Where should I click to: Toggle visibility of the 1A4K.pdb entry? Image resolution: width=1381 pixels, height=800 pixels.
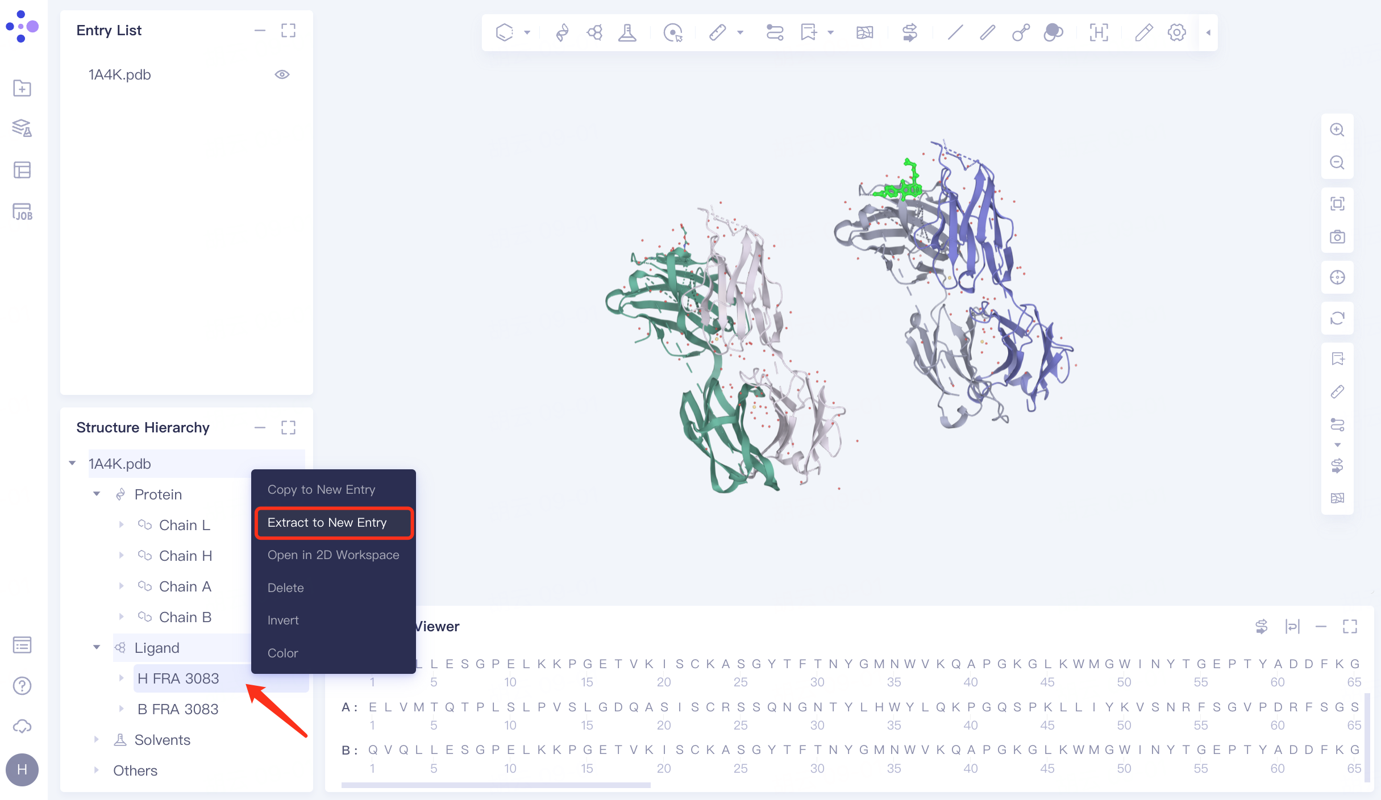pyautogui.click(x=282, y=74)
